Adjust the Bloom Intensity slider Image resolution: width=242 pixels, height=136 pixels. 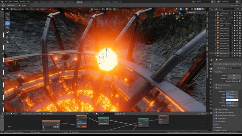[x=232, y=103]
